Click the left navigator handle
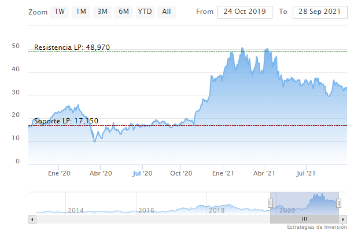The height and width of the screenshot is (234, 354). pyautogui.click(x=270, y=203)
